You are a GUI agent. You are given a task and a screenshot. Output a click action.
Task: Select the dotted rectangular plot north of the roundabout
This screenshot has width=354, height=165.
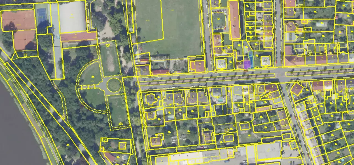tap(110, 59)
